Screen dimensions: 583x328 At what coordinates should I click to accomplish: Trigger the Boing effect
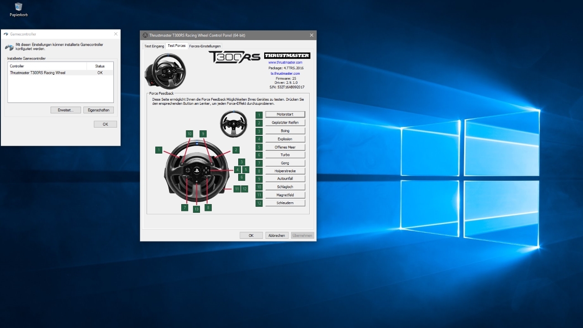pyautogui.click(x=285, y=131)
